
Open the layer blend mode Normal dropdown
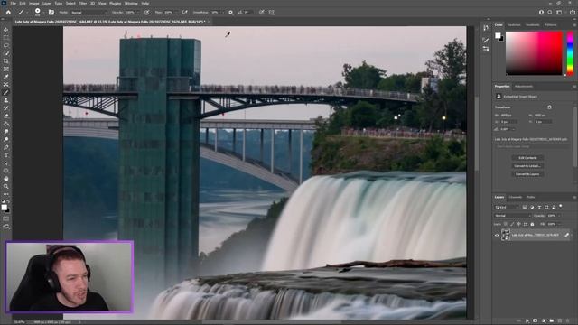pyautogui.click(x=512, y=216)
